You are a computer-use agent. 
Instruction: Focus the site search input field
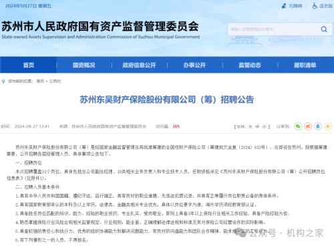(x=273, y=29)
